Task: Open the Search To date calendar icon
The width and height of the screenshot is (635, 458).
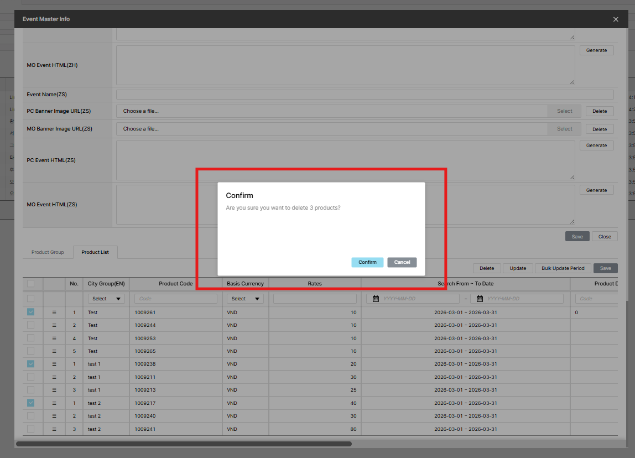Action: coord(480,299)
